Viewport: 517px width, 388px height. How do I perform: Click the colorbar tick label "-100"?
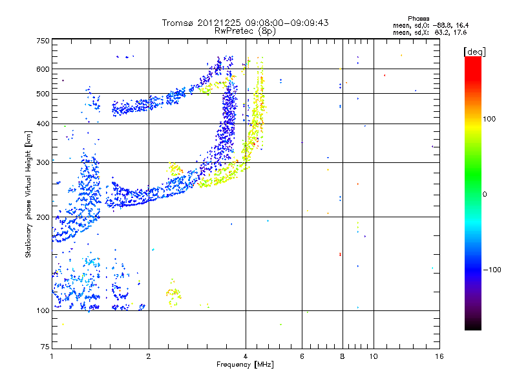[x=492, y=270]
